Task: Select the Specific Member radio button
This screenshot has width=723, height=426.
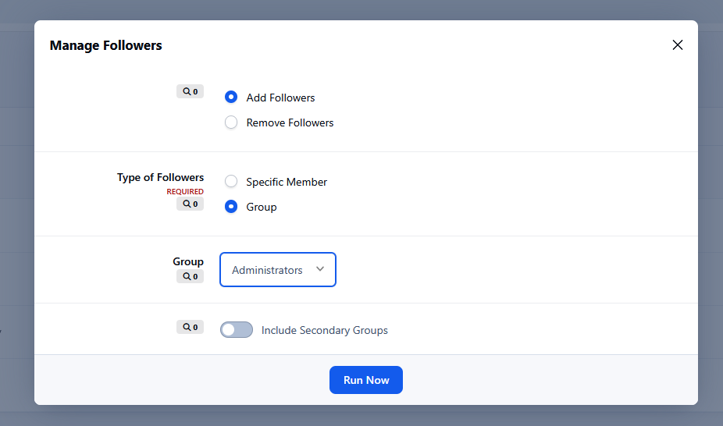Action: 231,182
